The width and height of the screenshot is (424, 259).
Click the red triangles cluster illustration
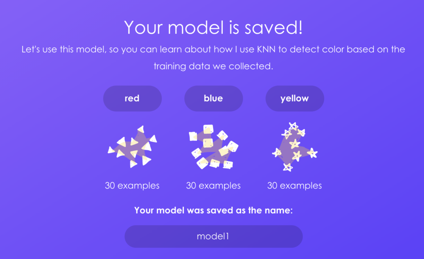click(x=132, y=147)
